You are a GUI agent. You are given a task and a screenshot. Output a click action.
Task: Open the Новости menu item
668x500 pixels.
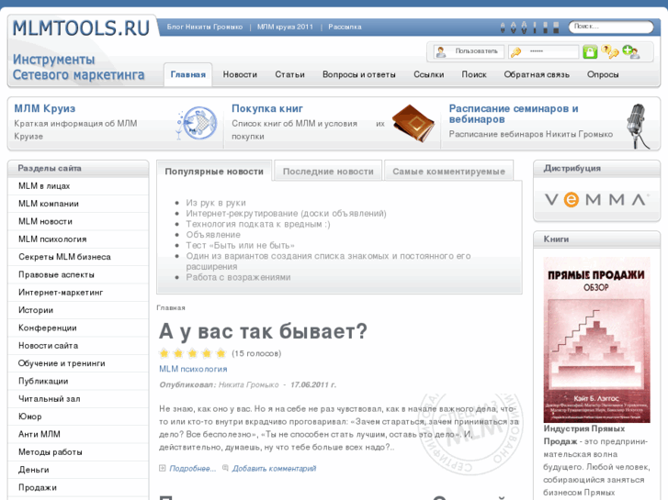click(x=240, y=74)
